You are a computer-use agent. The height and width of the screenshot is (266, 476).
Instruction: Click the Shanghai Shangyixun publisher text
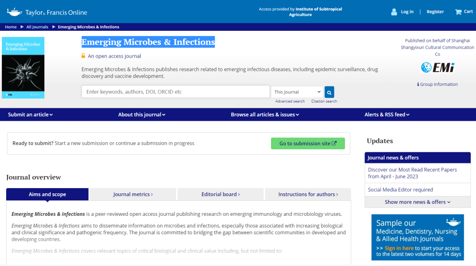(438, 47)
